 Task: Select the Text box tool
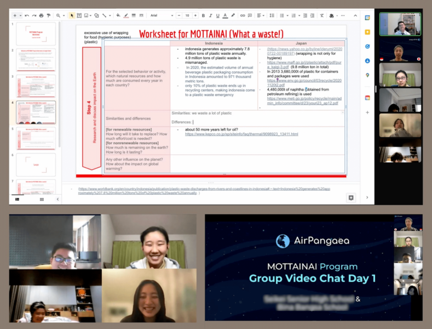click(79, 15)
